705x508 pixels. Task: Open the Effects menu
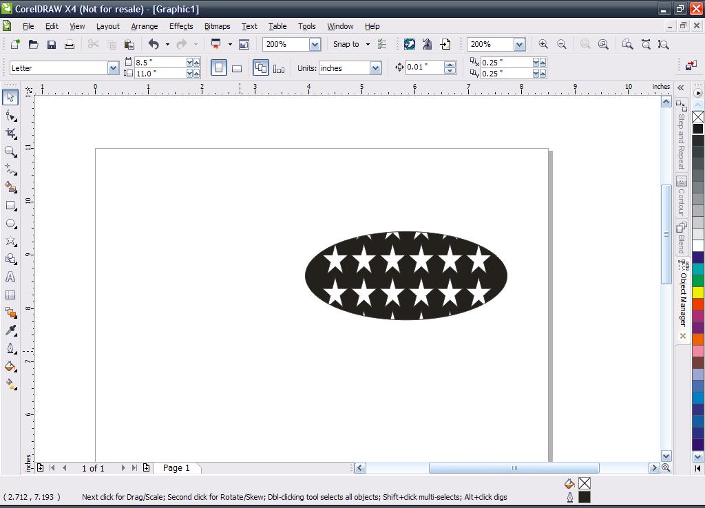(181, 26)
